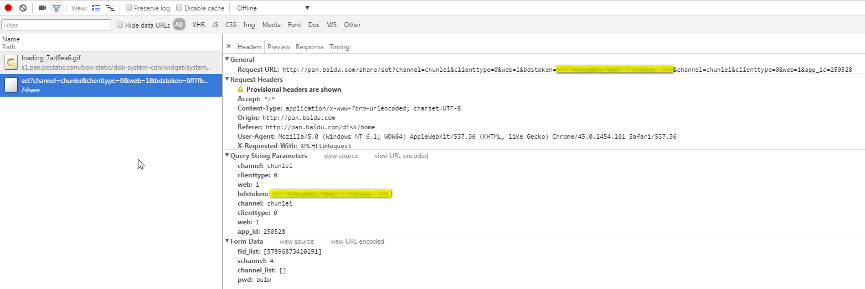865x289 pixels.
Task: Open the Timing tab
Action: [x=339, y=47]
